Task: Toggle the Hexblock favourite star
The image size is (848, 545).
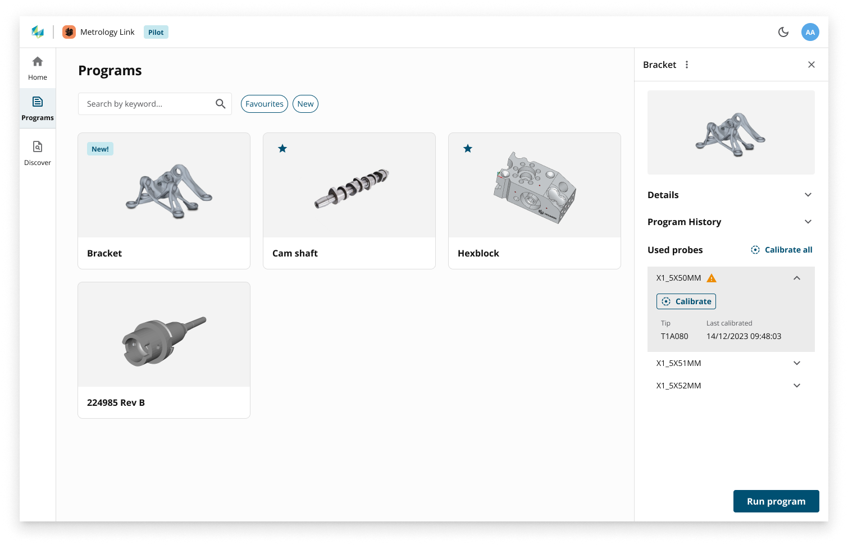Action: coord(468,149)
